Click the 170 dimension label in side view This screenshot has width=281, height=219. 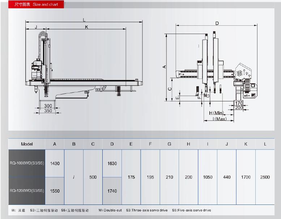coord(239,103)
